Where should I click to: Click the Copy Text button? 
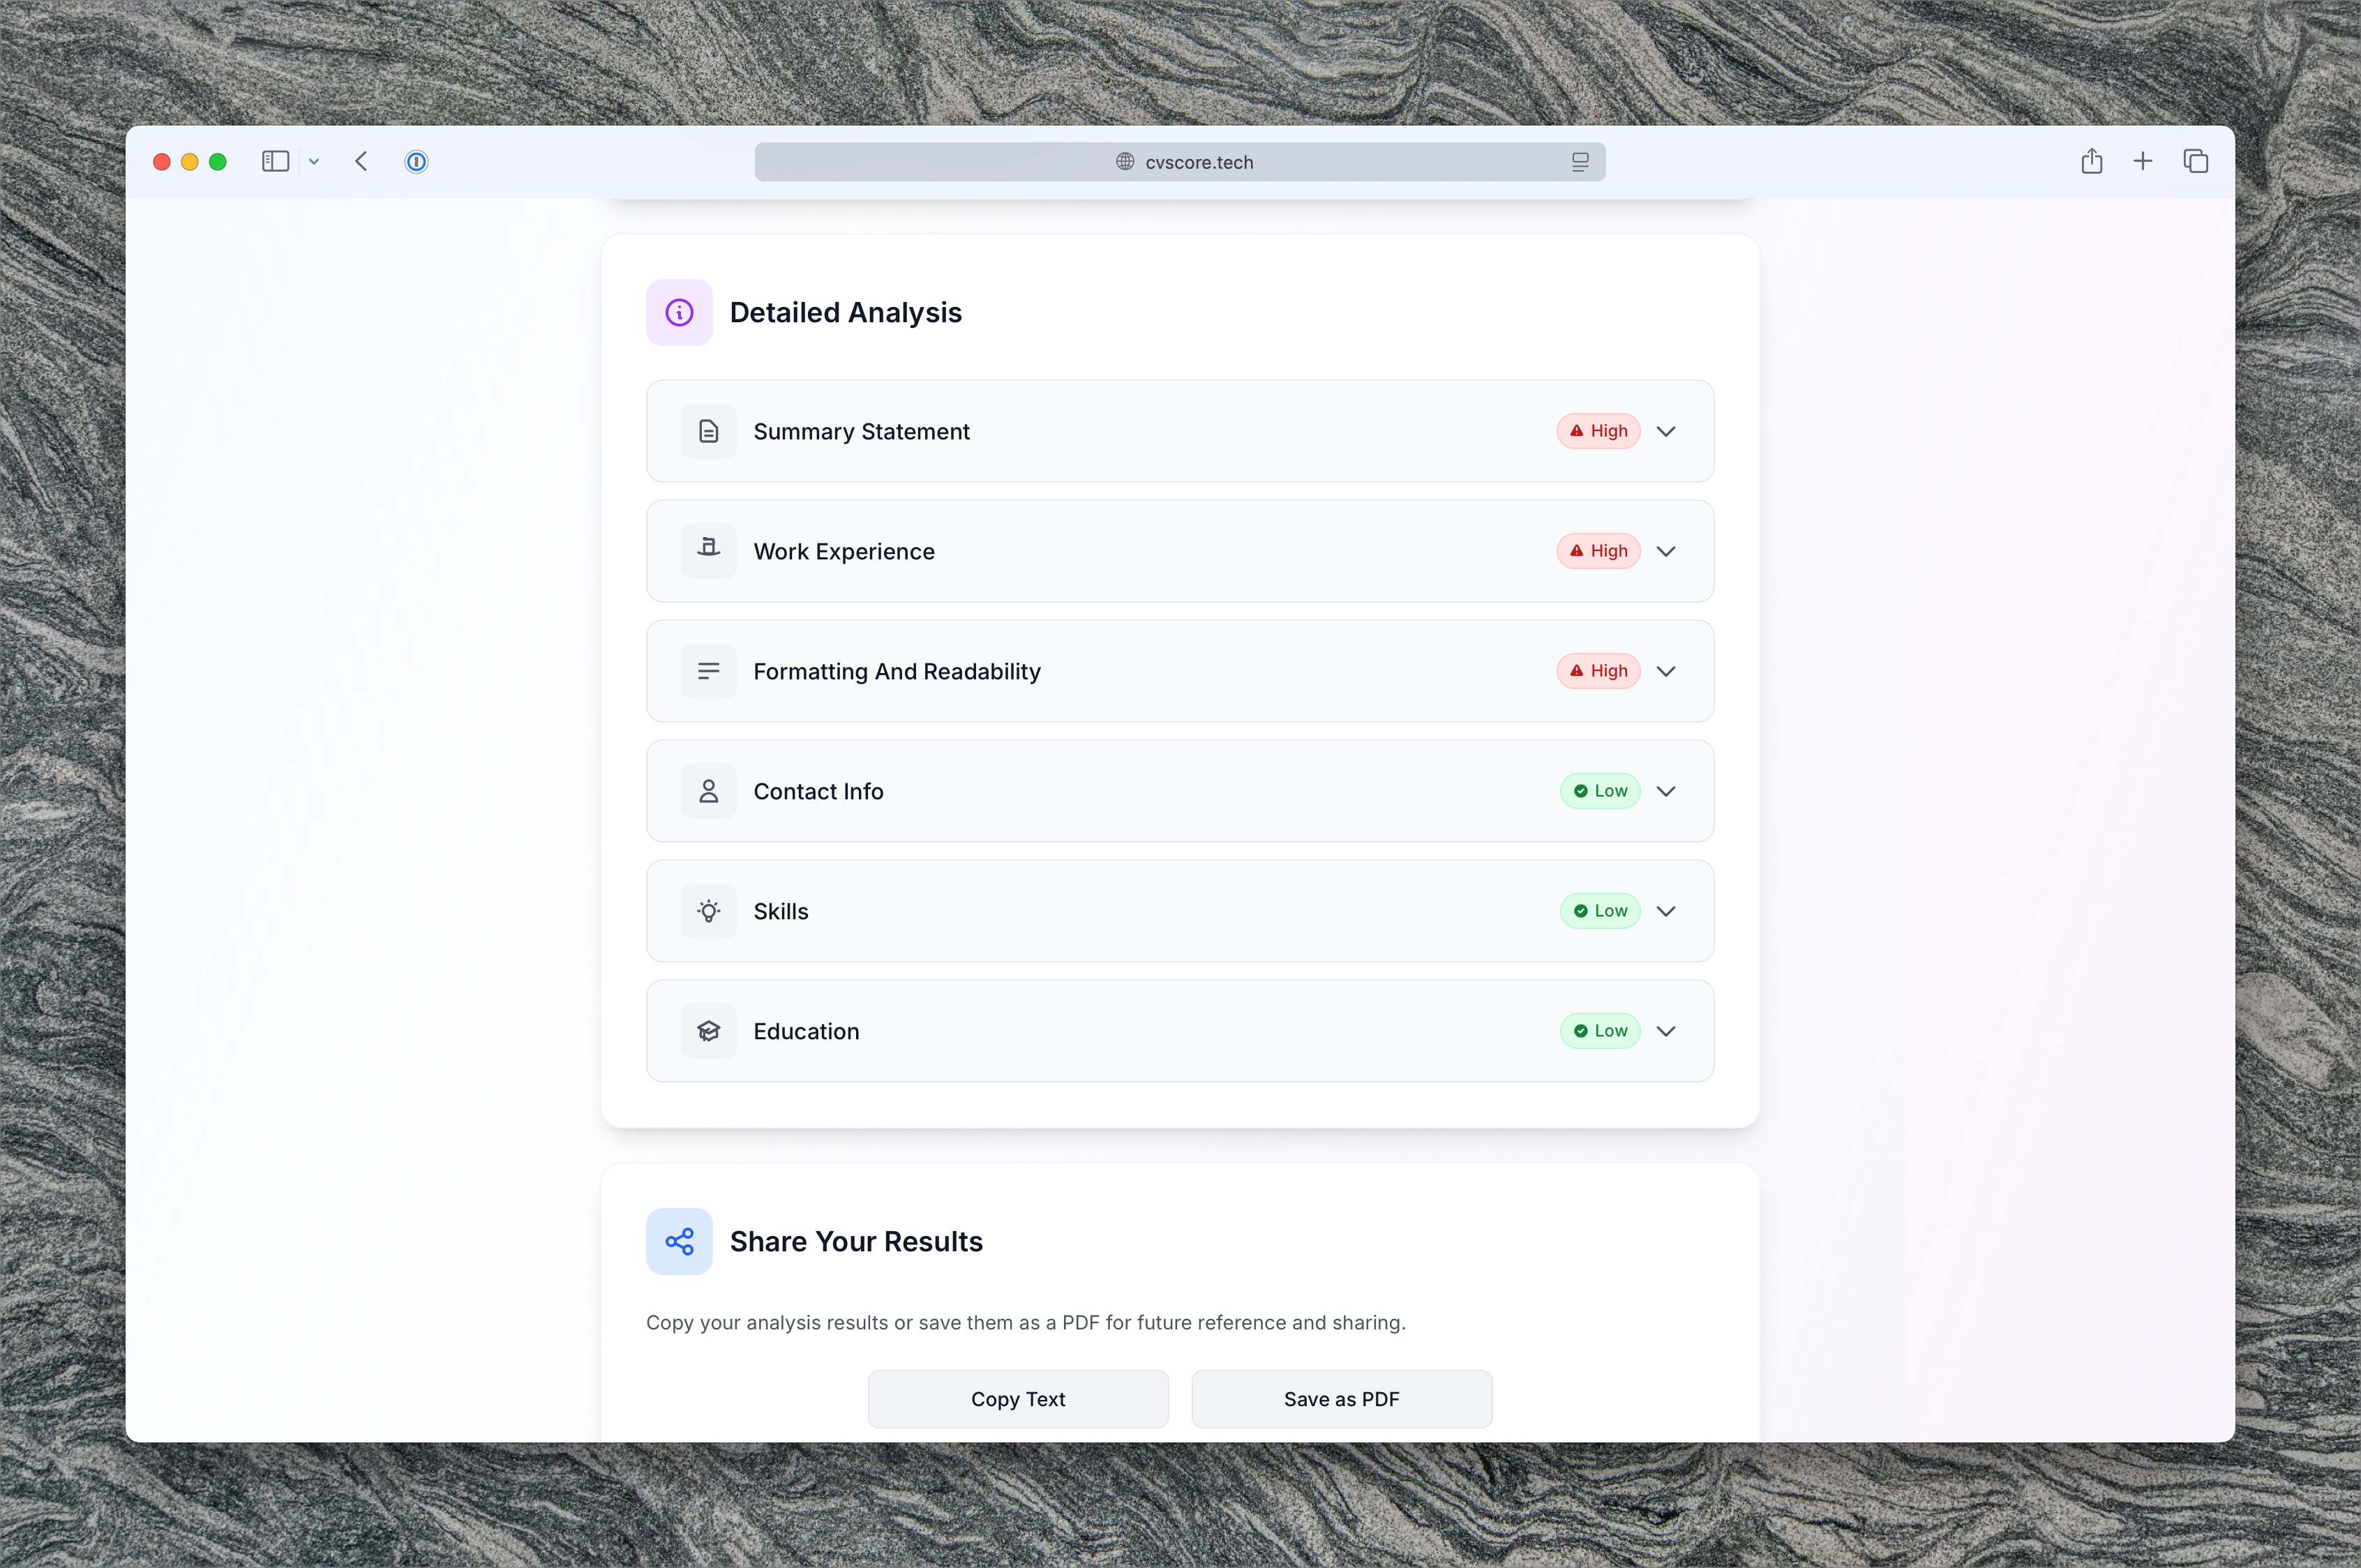click(1018, 1399)
